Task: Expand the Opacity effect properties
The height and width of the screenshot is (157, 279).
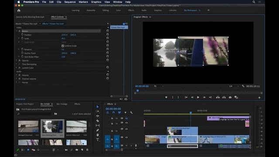Action: 17,61
